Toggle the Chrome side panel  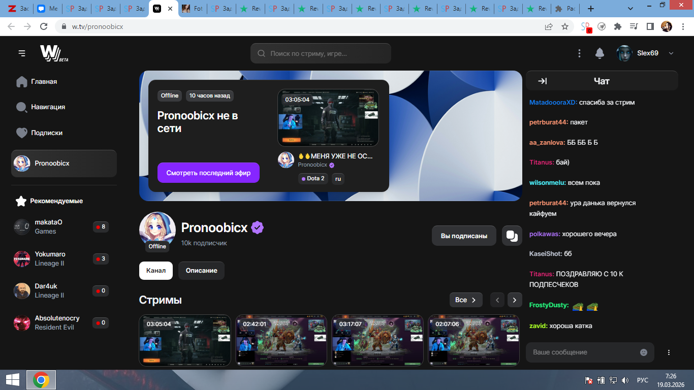coord(650,26)
